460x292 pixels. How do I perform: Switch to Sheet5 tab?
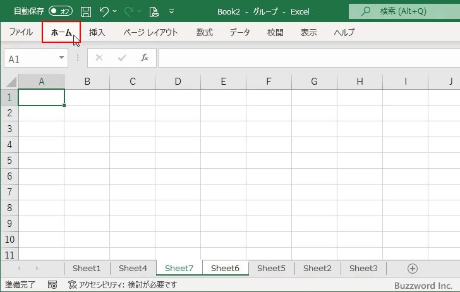tap(271, 268)
